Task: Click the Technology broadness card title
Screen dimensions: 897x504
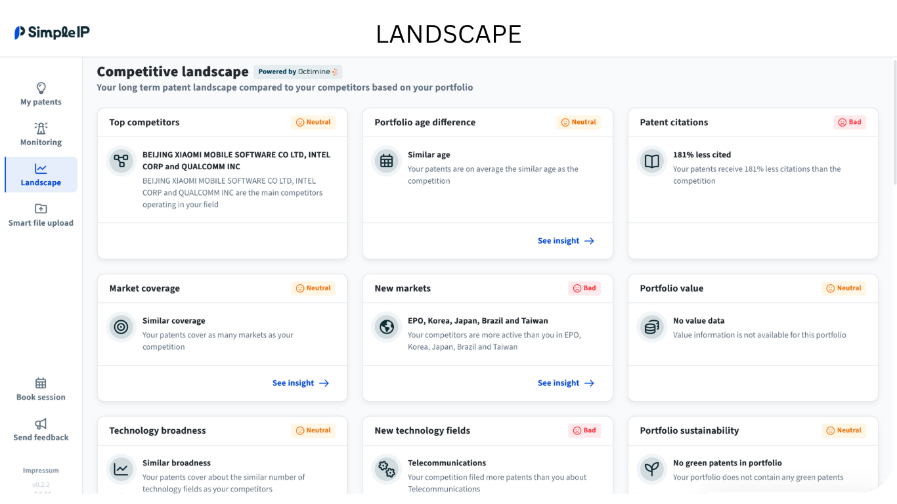Action: 158,430
